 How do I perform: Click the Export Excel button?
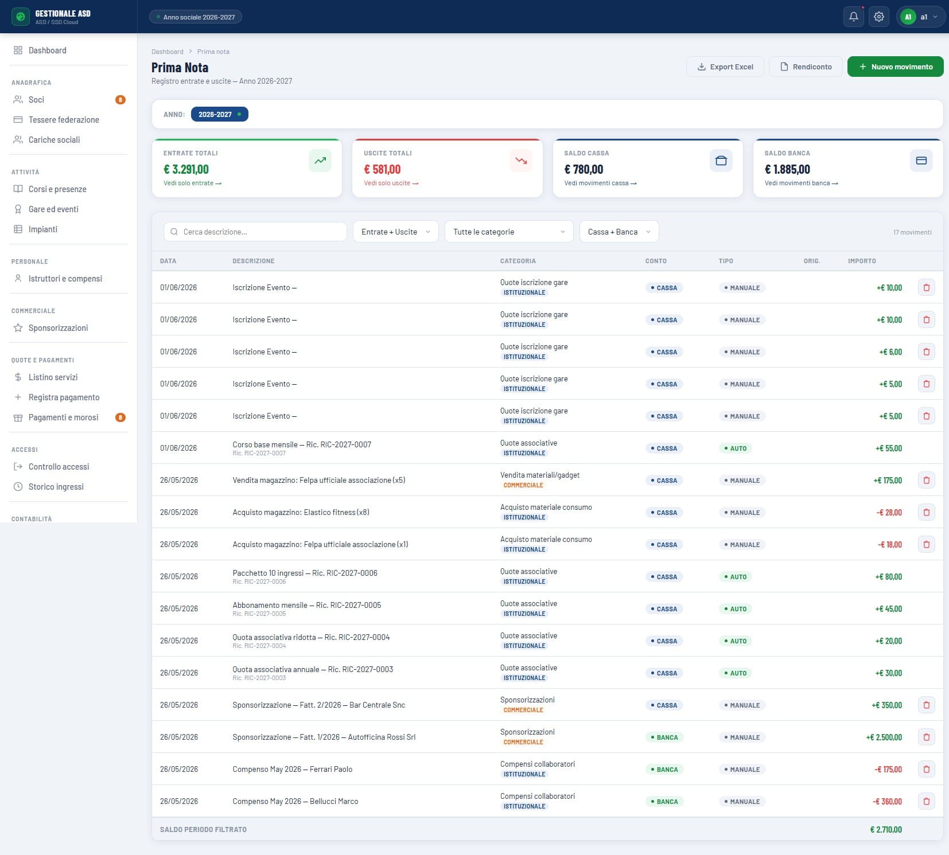click(x=725, y=67)
